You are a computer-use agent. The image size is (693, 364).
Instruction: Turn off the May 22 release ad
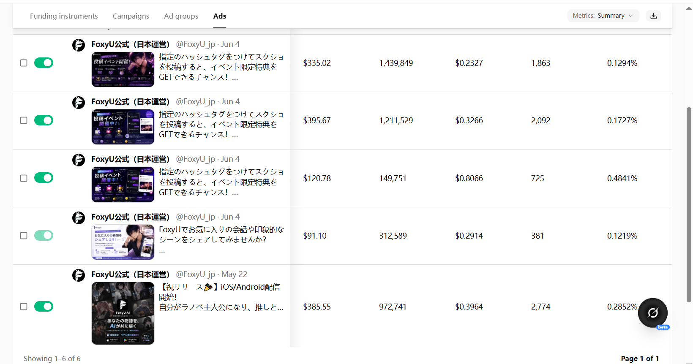(44, 306)
